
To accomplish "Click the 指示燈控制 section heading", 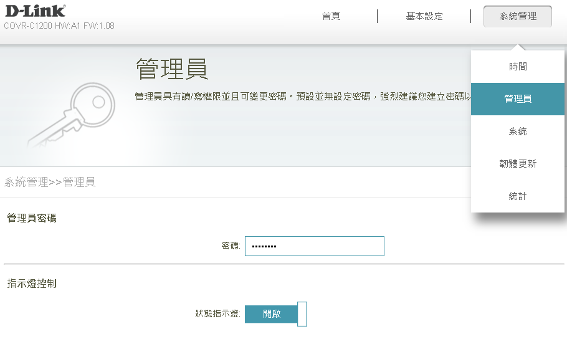I will click(32, 284).
